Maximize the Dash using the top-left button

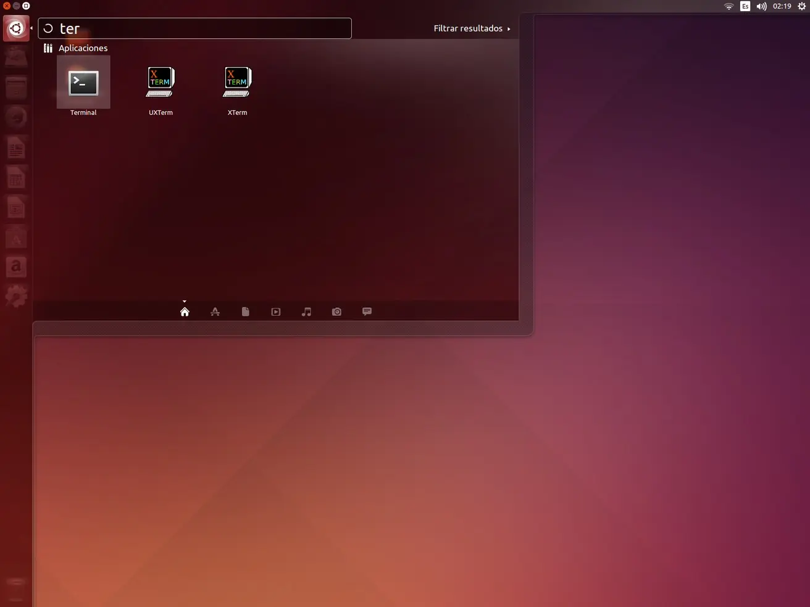pyautogui.click(x=26, y=6)
